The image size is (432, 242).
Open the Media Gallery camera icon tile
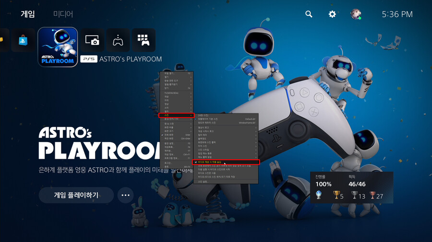(92, 40)
